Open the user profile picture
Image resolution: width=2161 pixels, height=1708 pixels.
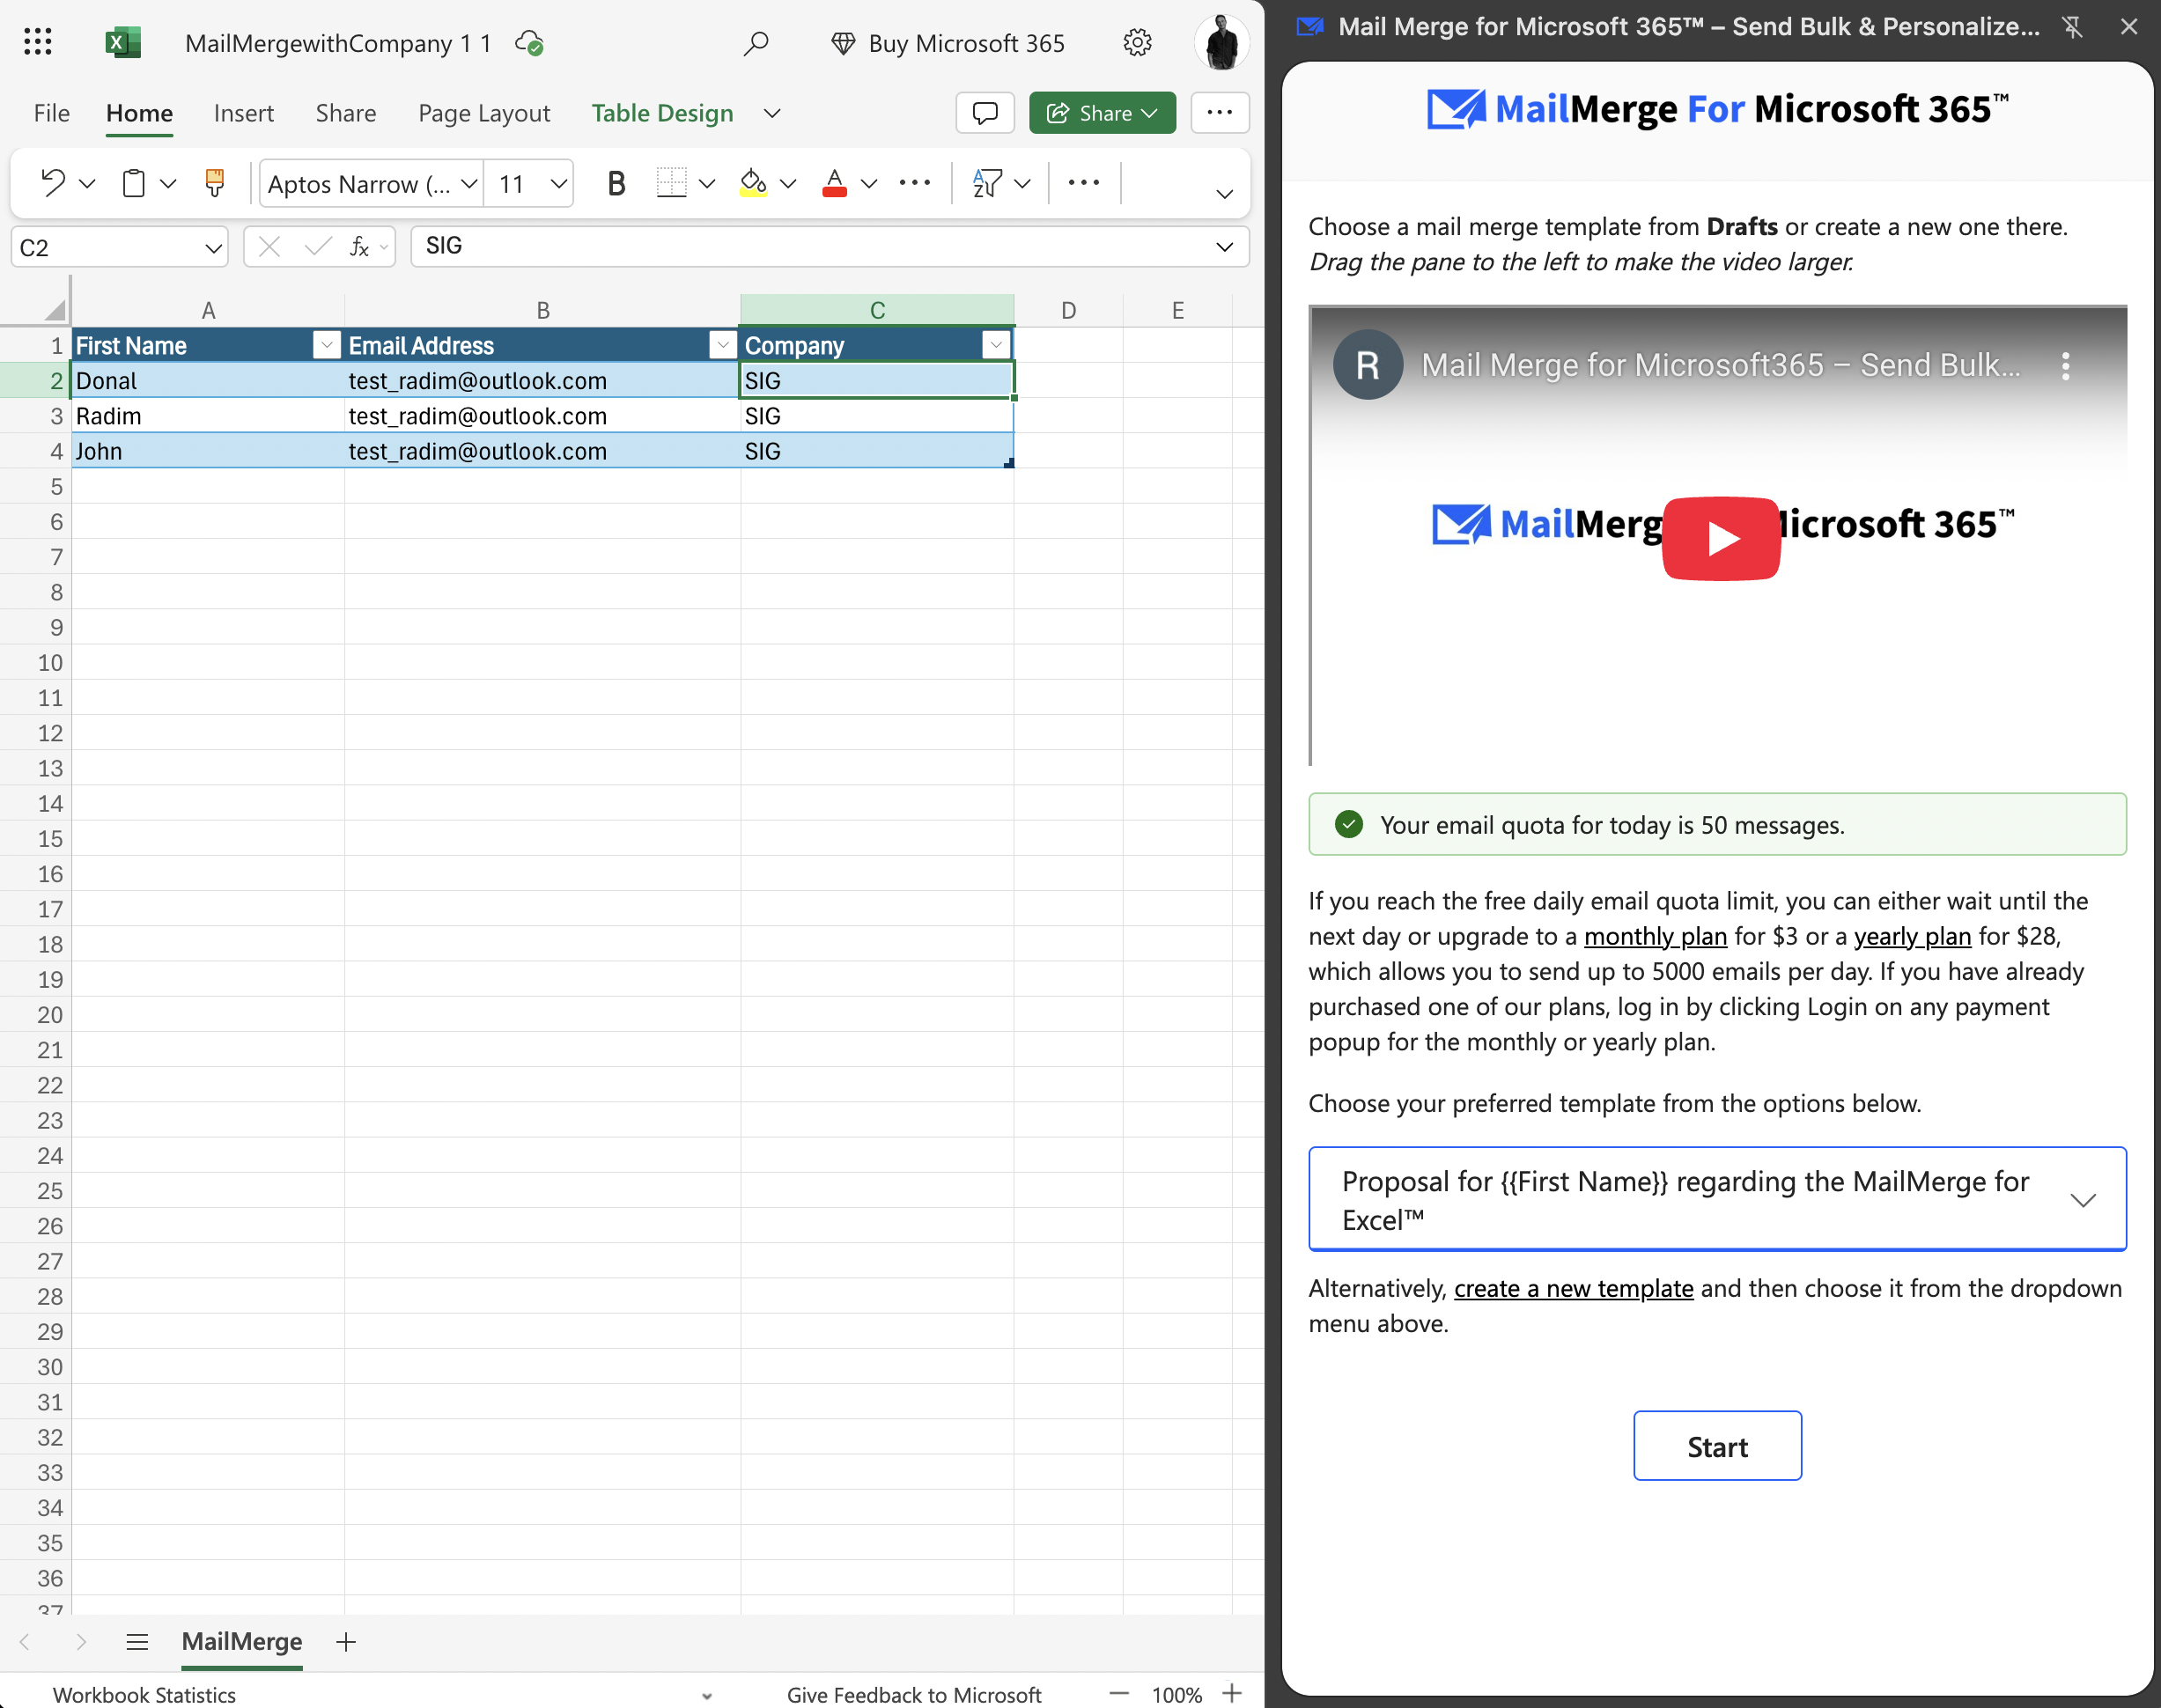[1222, 42]
